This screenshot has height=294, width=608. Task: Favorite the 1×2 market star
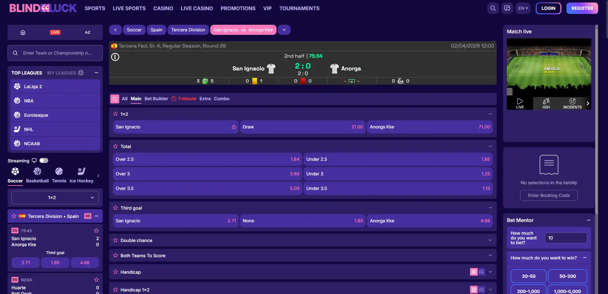(115, 114)
